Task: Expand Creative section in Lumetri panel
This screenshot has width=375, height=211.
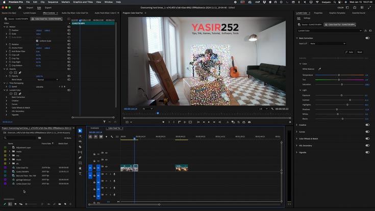Action: tap(297, 125)
